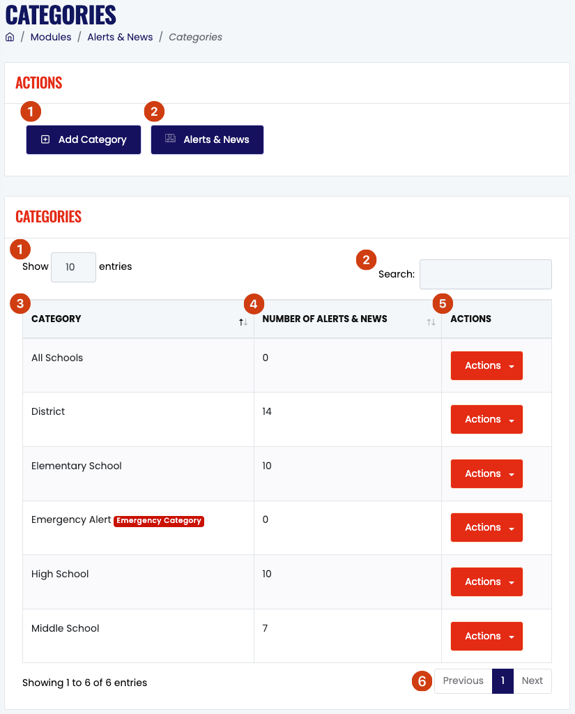The height and width of the screenshot is (714, 575).
Task: Open Actions dropdown for All Schools
Action: [486, 365]
